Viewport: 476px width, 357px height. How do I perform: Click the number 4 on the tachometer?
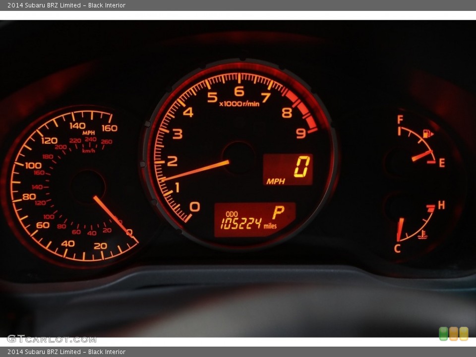(x=188, y=113)
